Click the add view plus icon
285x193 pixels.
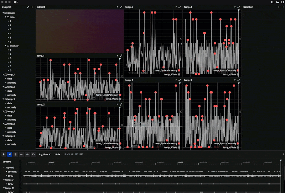click(32, 7)
